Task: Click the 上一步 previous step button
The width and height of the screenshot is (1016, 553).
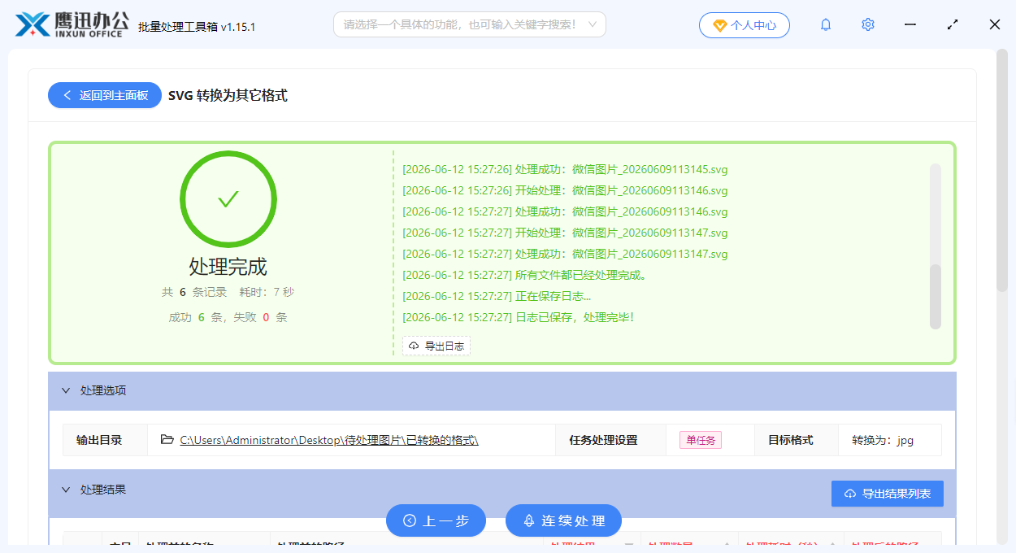Action: [436, 520]
